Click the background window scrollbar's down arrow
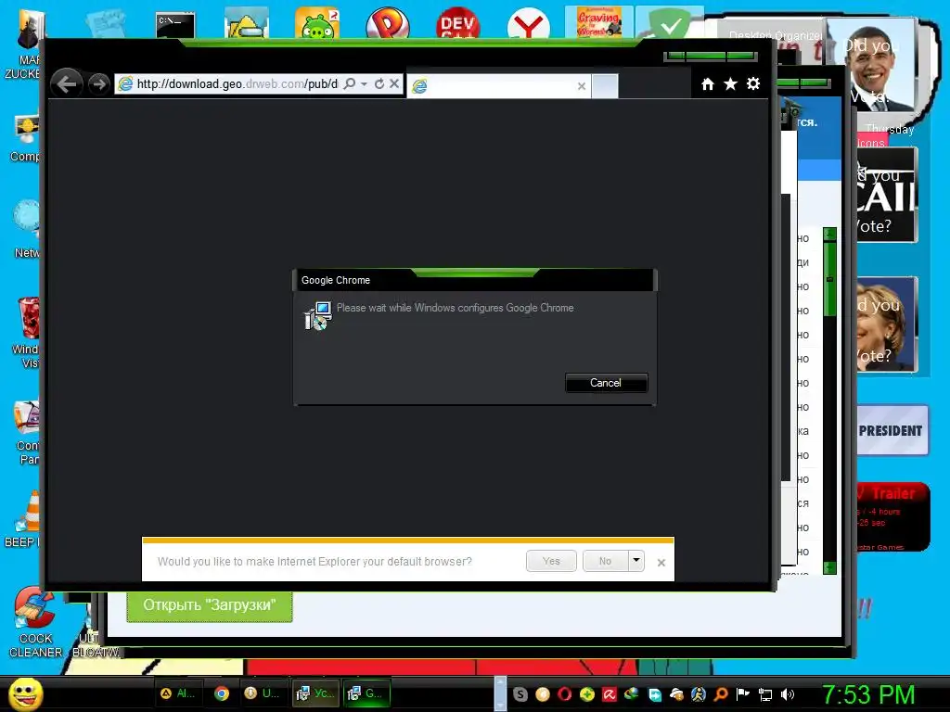The height and width of the screenshot is (712, 950). tap(830, 568)
